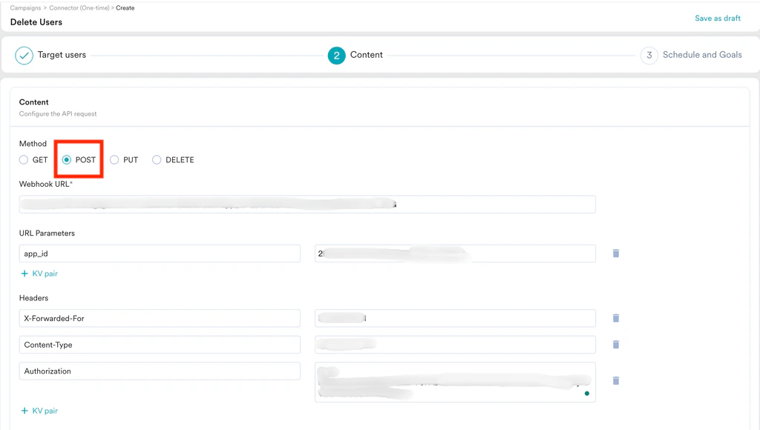The height and width of the screenshot is (430, 760).
Task: Select the numbered circle for Content step
Action: [x=337, y=55]
